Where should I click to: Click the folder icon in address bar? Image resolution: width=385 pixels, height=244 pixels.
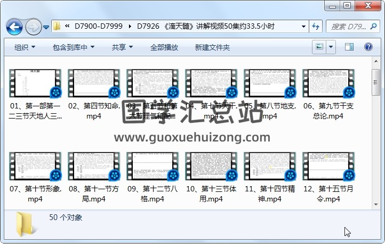pyautogui.click(x=57, y=26)
